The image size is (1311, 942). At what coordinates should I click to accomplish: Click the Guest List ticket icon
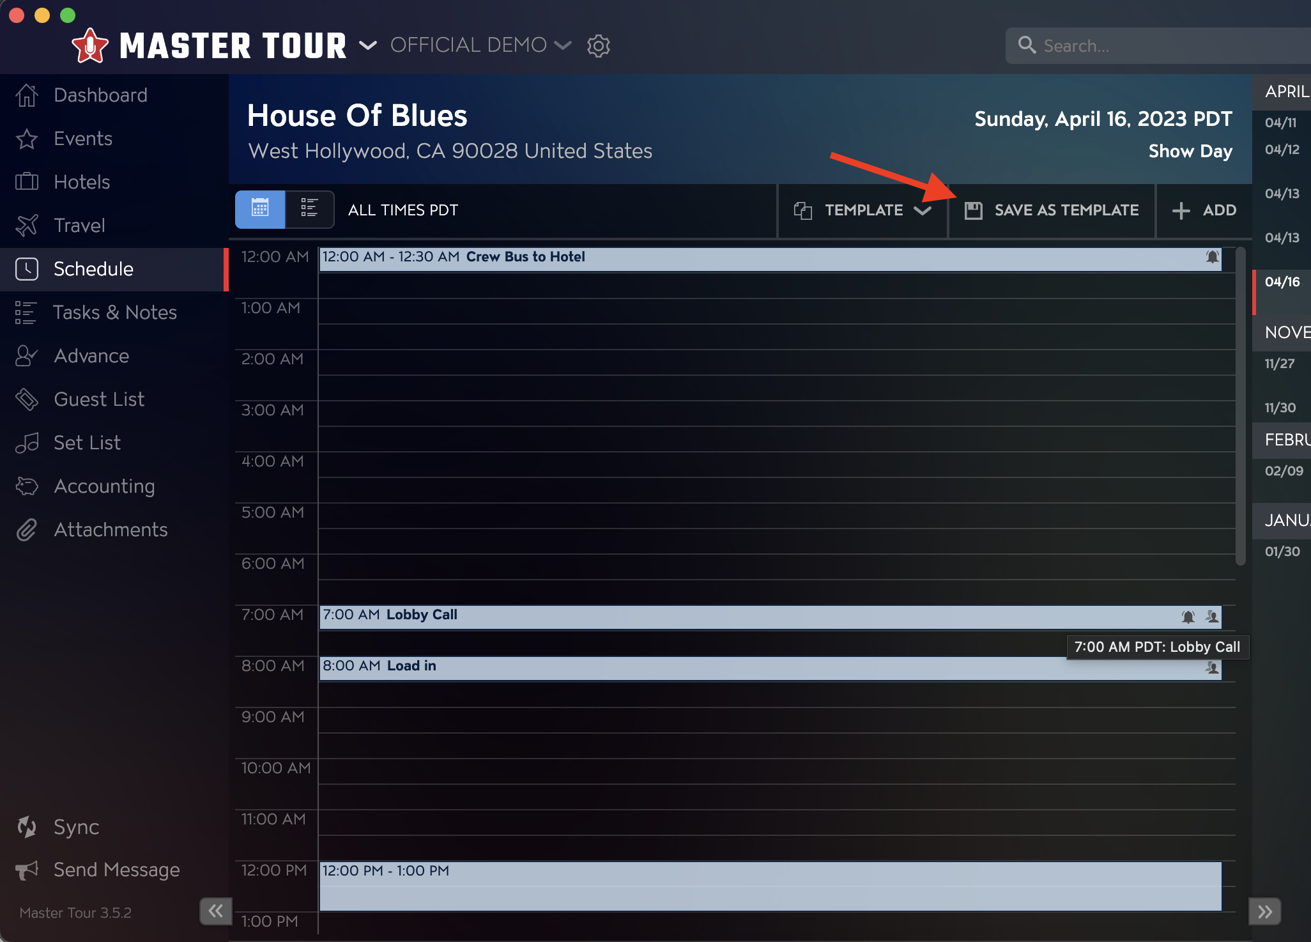[x=26, y=399]
